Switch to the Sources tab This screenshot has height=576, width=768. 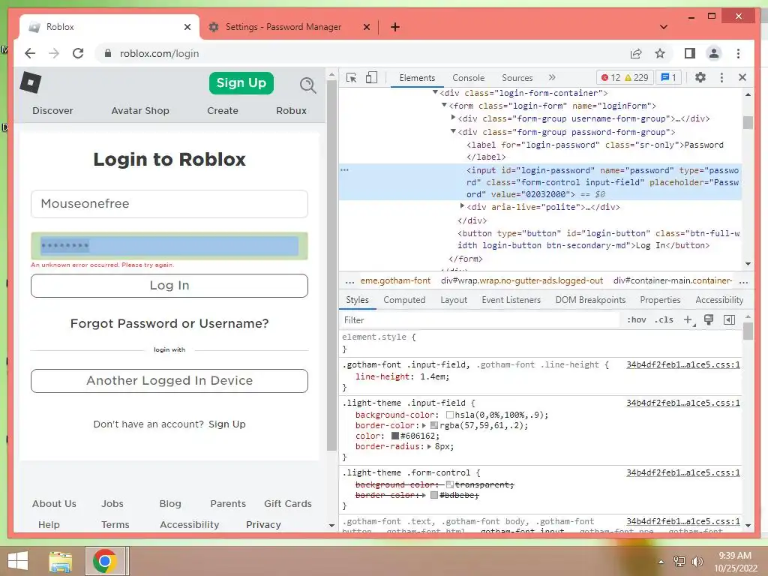(517, 78)
